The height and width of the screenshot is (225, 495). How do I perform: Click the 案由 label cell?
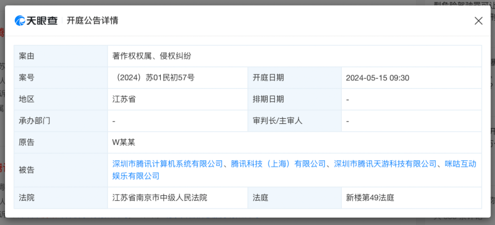click(x=60, y=56)
